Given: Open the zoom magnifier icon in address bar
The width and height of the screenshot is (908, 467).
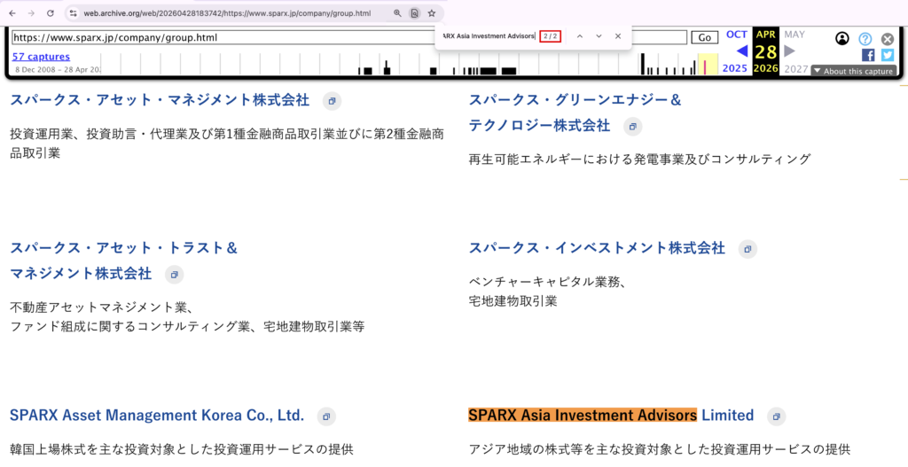Looking at the screenshot, I should click(x=397, y=12).
